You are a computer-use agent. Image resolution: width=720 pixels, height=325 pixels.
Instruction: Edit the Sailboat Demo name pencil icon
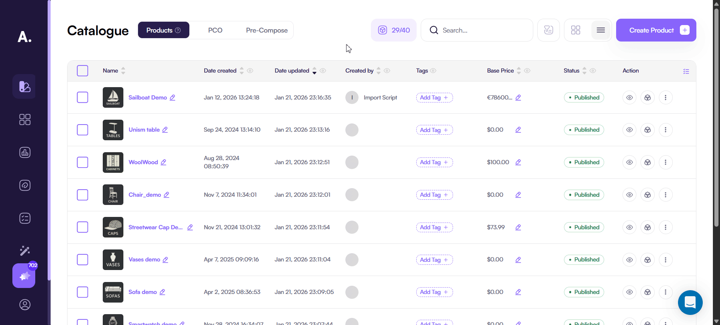pyautogui.click(x=172, y=98)
